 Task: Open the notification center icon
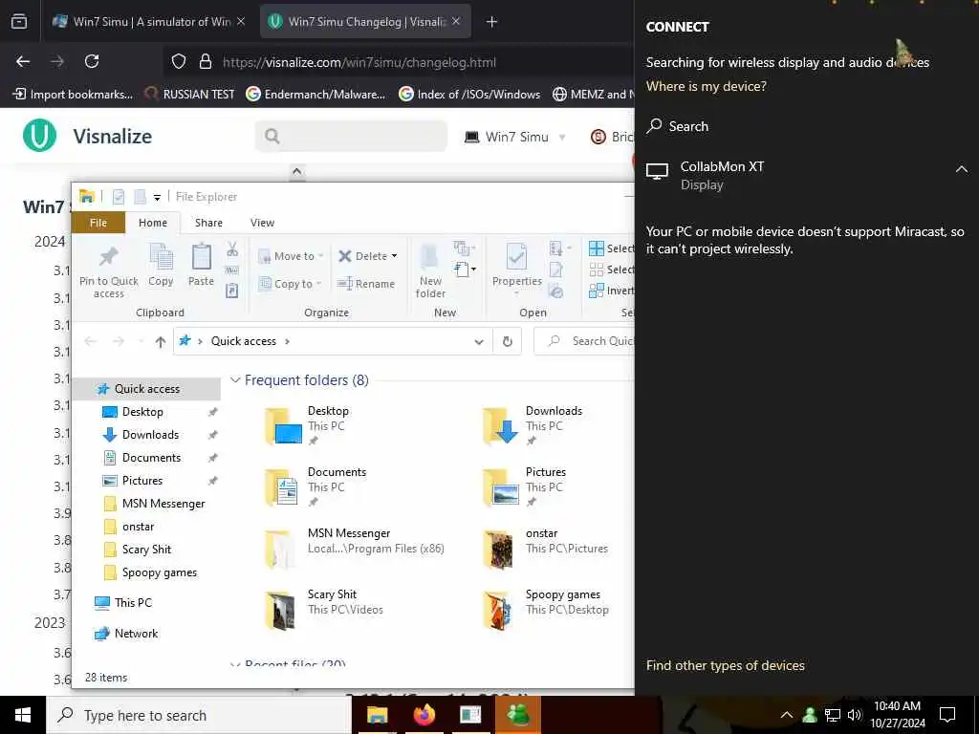click(x=947, y=715)
